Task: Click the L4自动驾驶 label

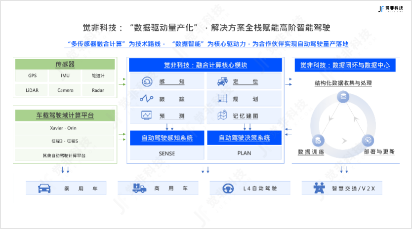Action: click(x=260, y=189)
